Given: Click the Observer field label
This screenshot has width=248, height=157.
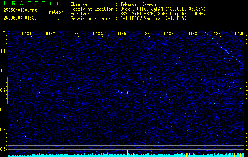Looking at the screenshot, I should tap(80, 4).
